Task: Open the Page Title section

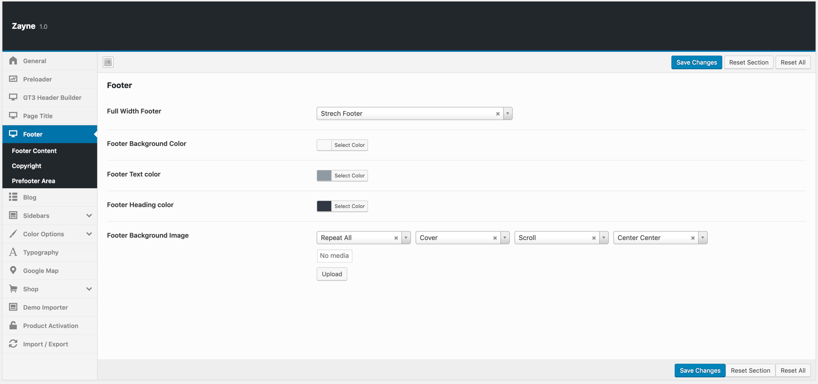Action: [x=49, y=116]
